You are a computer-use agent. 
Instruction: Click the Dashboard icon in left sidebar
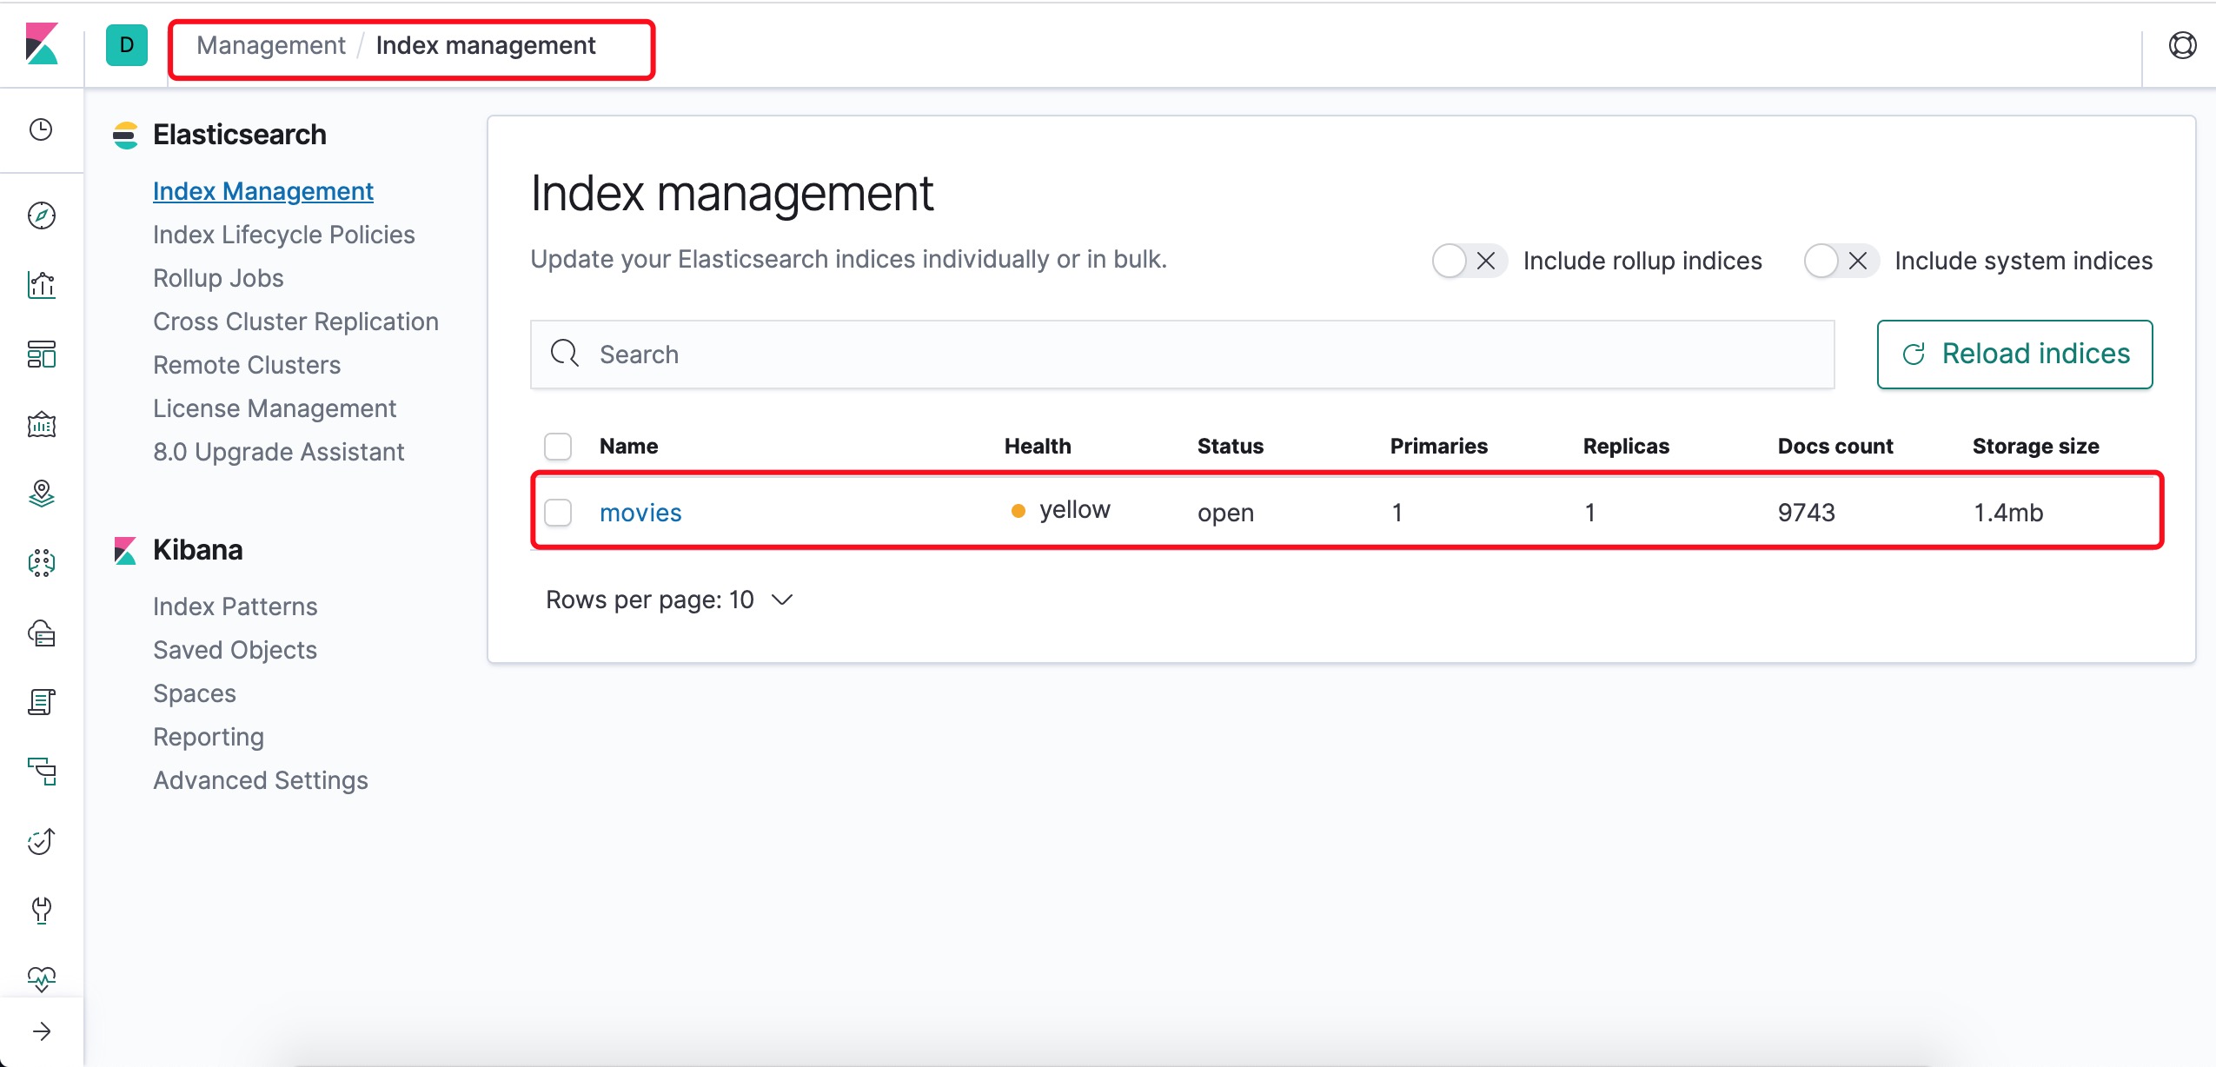click(43, 354)
